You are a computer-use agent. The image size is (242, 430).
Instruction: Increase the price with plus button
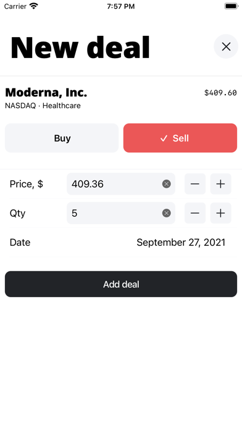coord(220,184)
